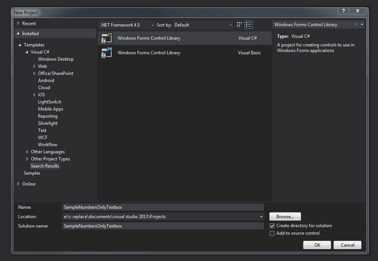Switch to medium icons list view

click(248, 25)
